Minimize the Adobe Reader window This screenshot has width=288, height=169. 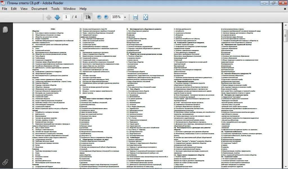tap(264, 3)
